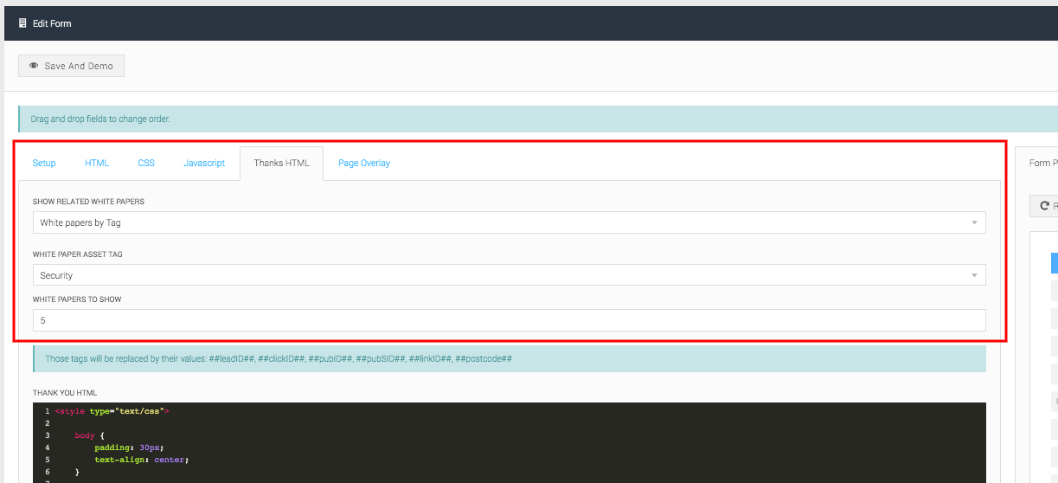This screenshot has height=483, width=1058.
Task: Open the HTML tab
Action: (97, 163)
